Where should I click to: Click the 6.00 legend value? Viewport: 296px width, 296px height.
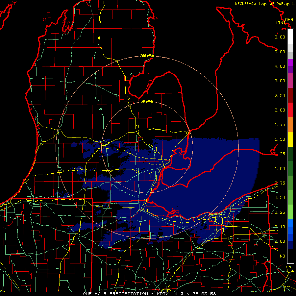click(280, 52)
